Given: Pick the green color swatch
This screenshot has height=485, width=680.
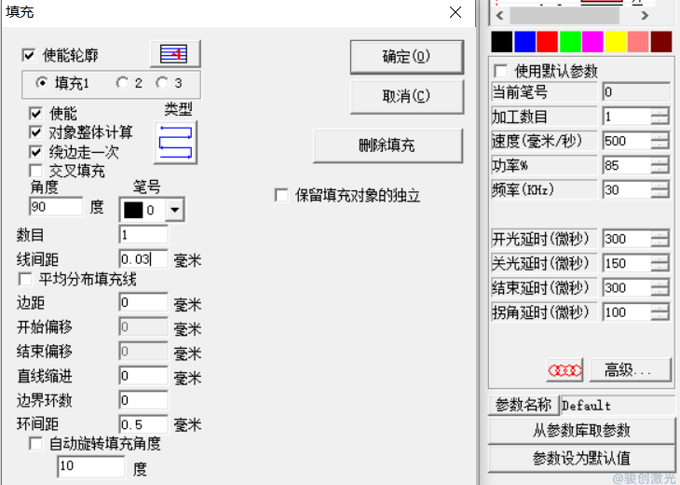Looking at the screenshot, I should tap(570, 42).
